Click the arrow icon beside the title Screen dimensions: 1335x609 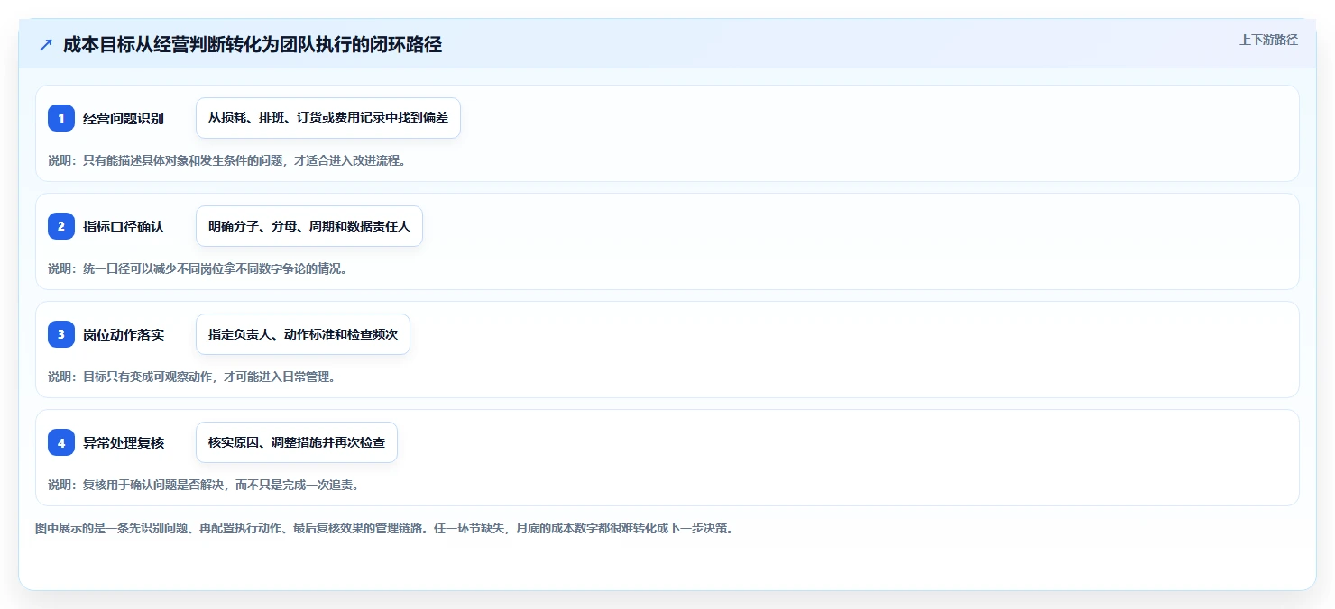[46, 45]
